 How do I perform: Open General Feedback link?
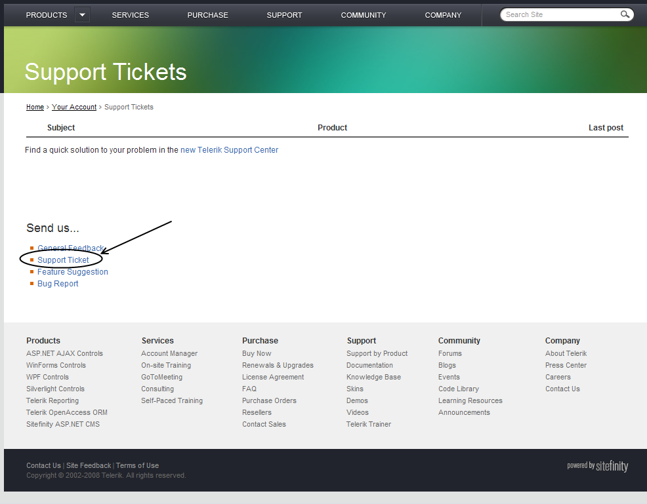click(x=71, y=248)
